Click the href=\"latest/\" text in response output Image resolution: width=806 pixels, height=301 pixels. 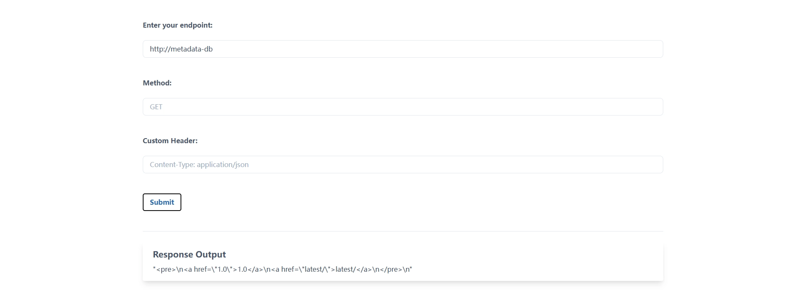pos(306,269)
